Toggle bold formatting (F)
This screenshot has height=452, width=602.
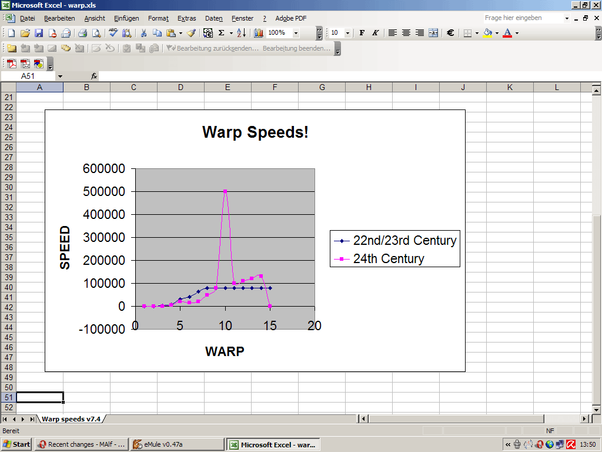[362, 33]
